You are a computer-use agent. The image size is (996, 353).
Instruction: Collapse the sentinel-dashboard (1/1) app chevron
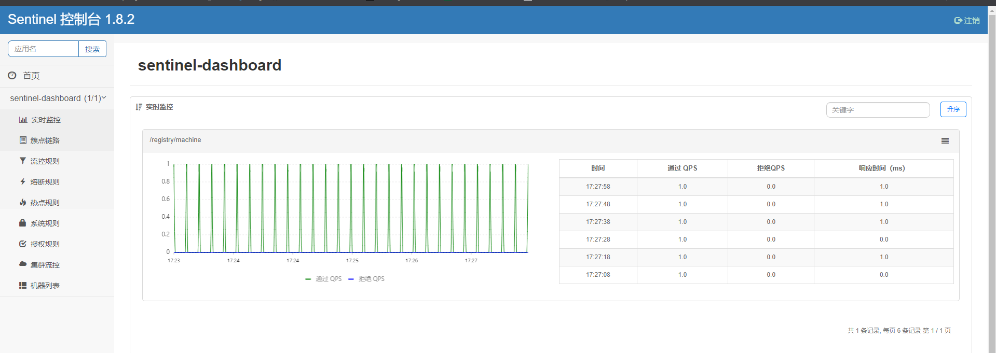pos(104,97)
